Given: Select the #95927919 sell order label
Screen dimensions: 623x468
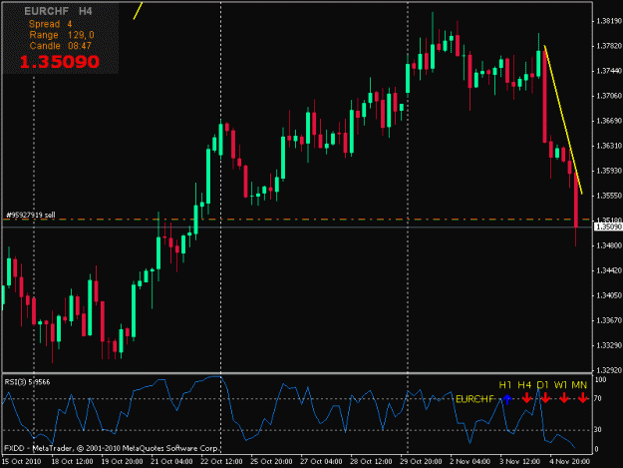Looking at the screenshot, I should [x=31, y=216].
